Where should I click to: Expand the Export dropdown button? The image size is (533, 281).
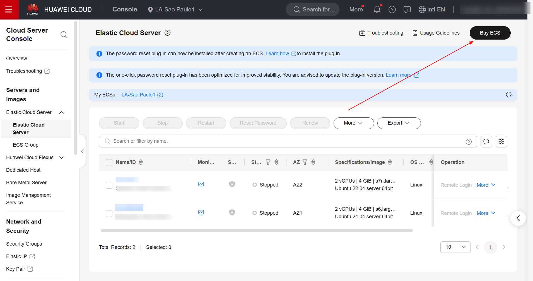click(399, 123)
